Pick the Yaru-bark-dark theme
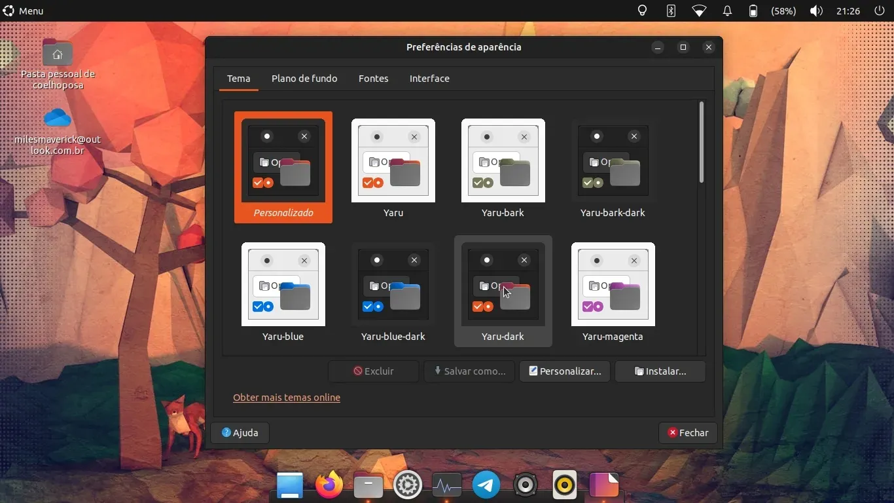Viewport: 894px width, 503px height. coord(613,161)
